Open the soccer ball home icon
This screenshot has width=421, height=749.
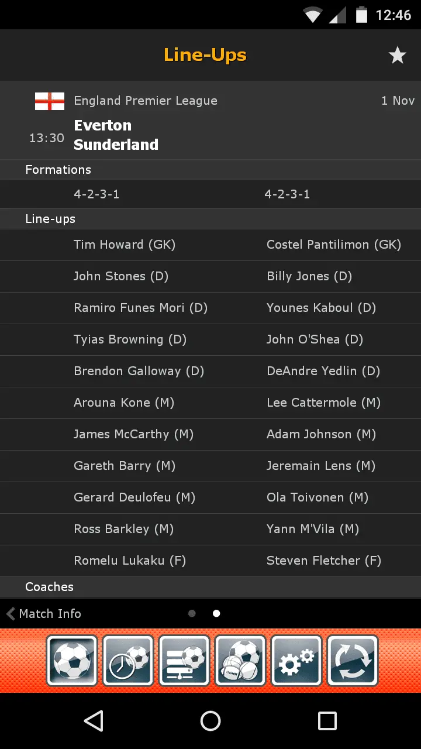click(72, 661)
